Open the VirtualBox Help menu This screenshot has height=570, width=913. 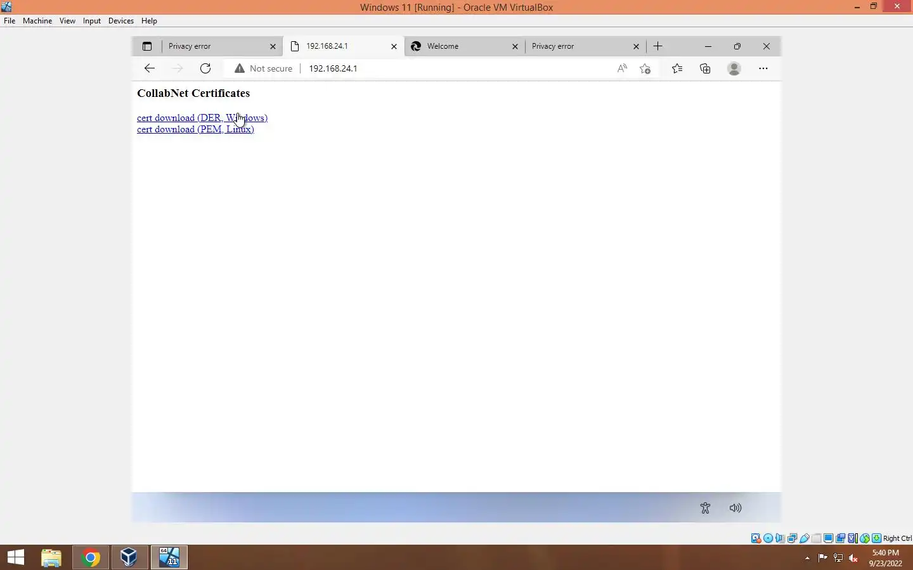[x=149, y=21]
